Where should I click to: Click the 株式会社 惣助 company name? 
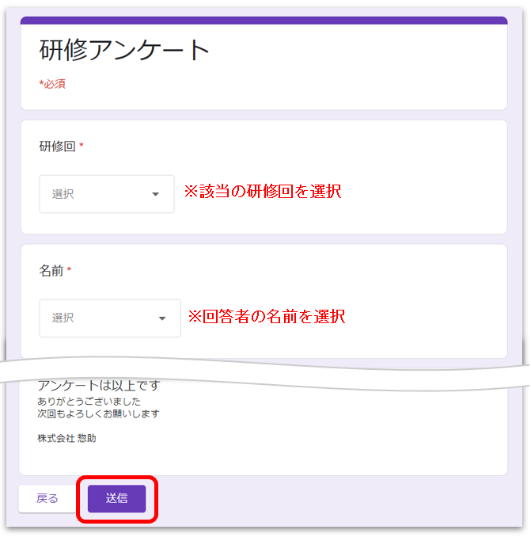(66, 438)
